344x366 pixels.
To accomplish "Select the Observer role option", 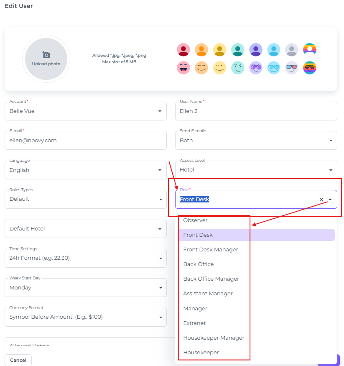I will click(x=195, y=220).
